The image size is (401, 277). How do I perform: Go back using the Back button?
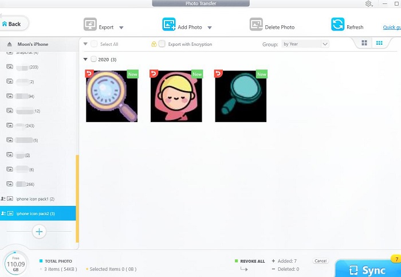(x=13, y=24)
